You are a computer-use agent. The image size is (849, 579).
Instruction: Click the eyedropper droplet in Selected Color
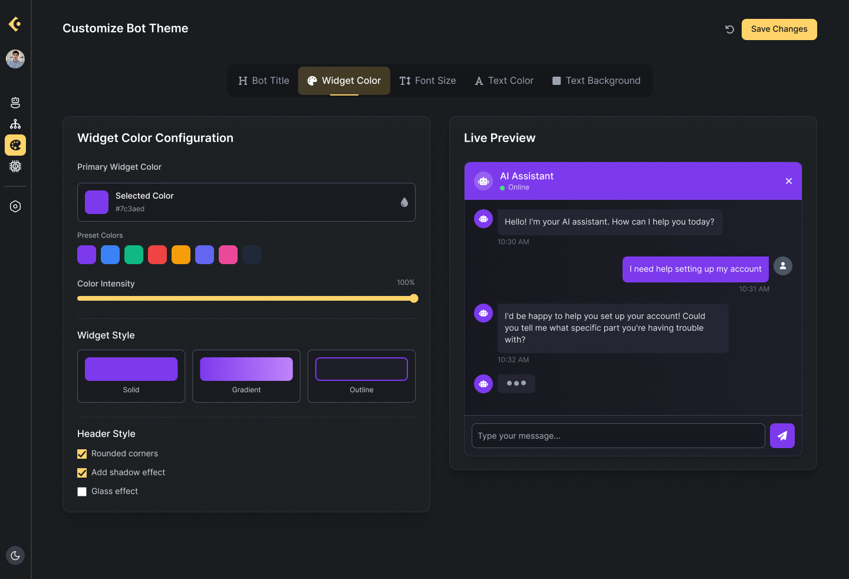pyautogui.click(x=404, y=202)
